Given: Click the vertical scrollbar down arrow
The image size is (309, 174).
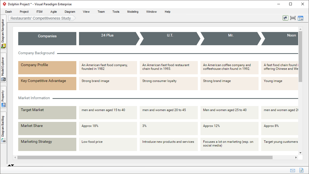Looking at the screenshot, I should 300,153.
